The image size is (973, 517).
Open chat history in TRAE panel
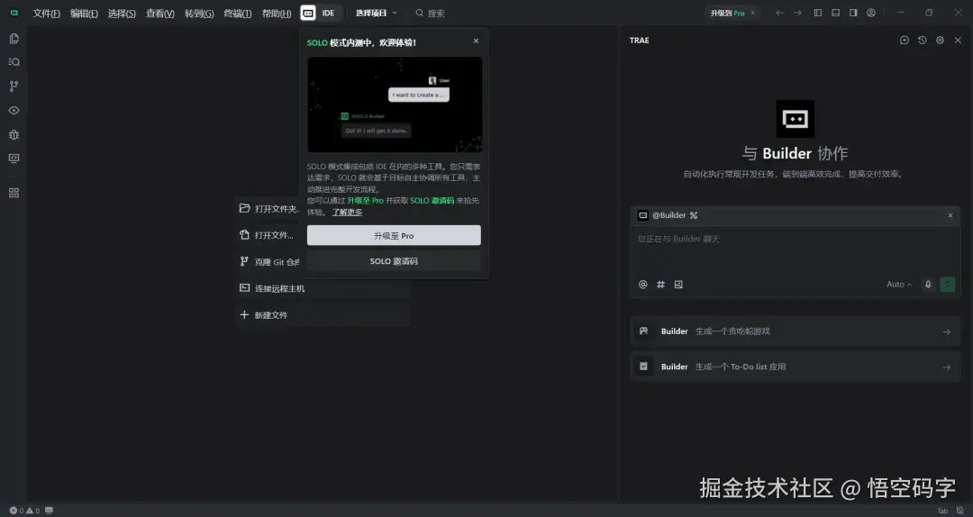click(923, 41)
